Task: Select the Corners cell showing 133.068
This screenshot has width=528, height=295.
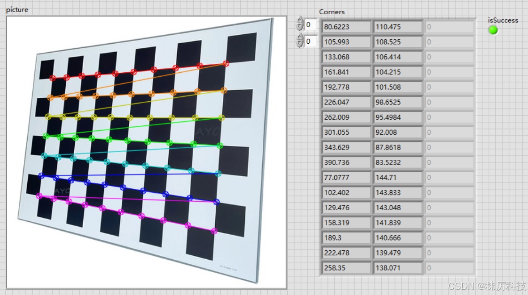Action: (346, 57)
